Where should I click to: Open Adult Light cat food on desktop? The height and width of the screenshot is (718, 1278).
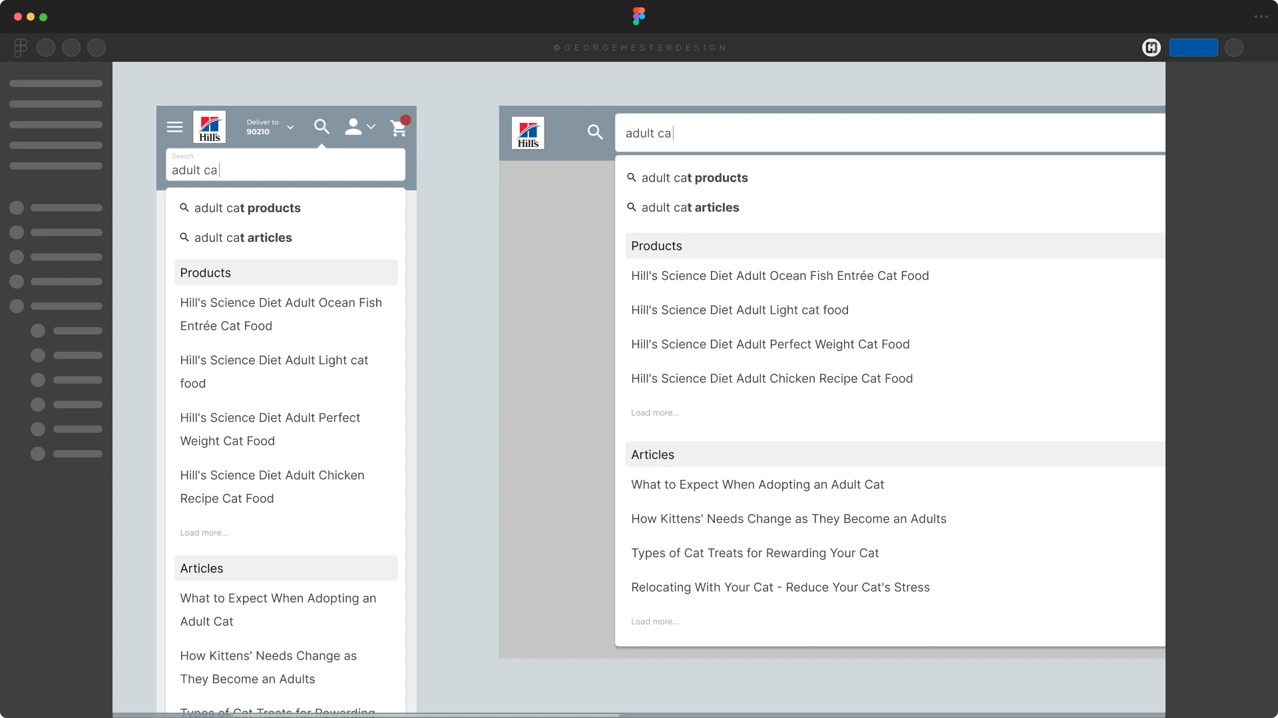pos(740,310)
